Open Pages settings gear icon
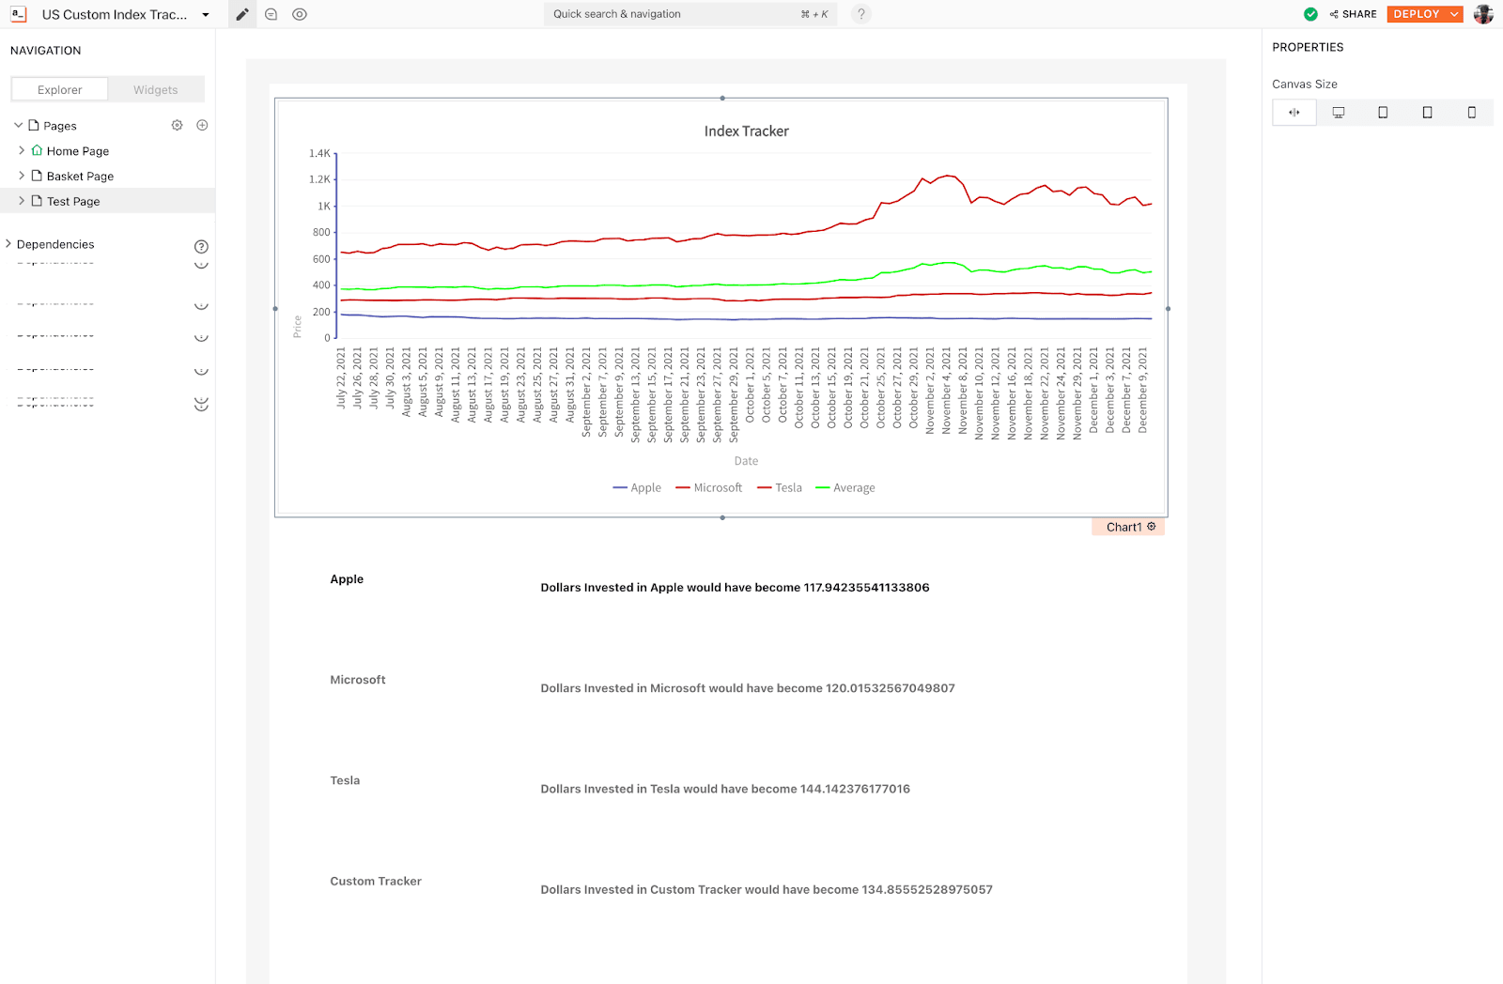Screen dimensions: 1503x984 (177, 125)
